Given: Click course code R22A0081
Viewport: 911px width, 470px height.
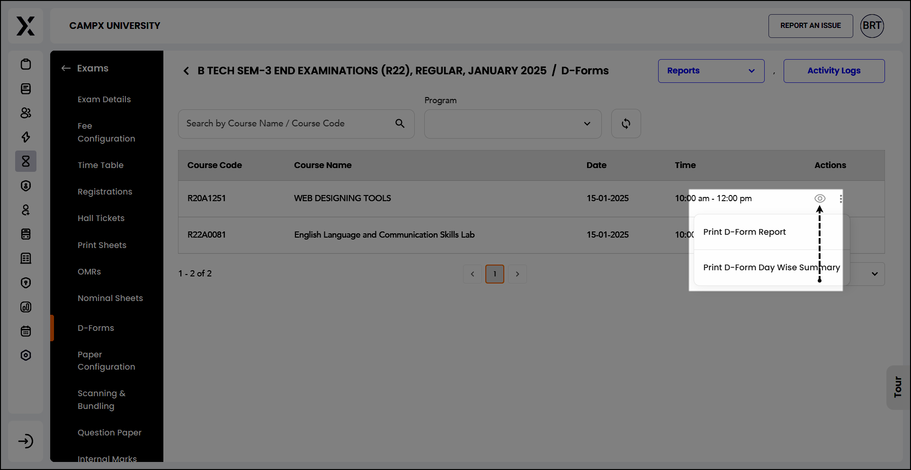Looking at the screenshot, I should [x=206, y=235].
